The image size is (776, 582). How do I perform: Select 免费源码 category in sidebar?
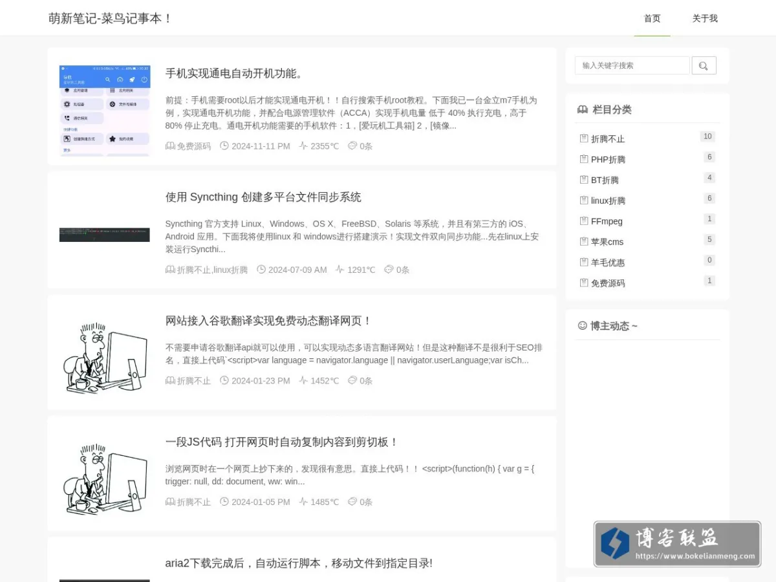click(x=608, y=283)
